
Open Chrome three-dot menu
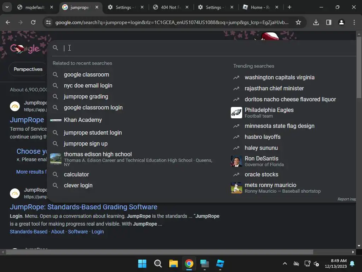[354, 22]
